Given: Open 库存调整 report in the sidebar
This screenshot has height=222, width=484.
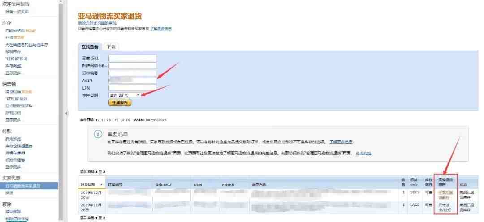Looking at the screenshot, I should pyautogui.click(x=13, y=66).
